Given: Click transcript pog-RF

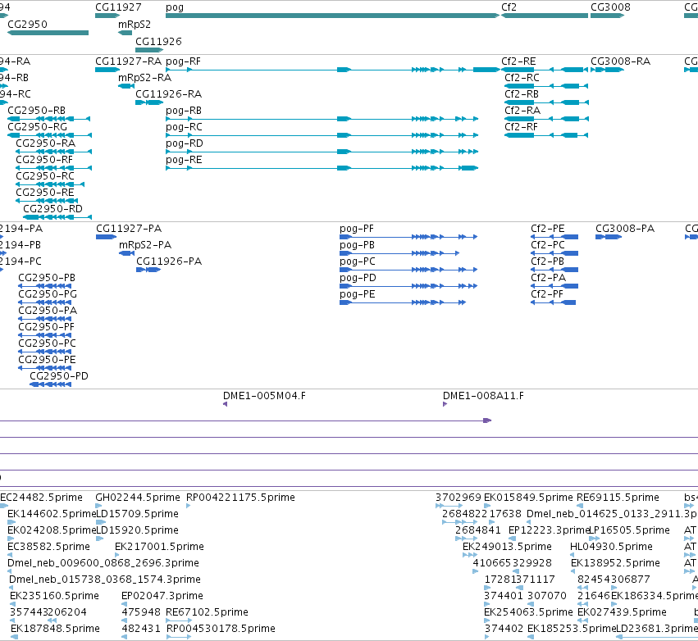Looking at the screenshot, I should pyautogui.click(x=332, y=70).
